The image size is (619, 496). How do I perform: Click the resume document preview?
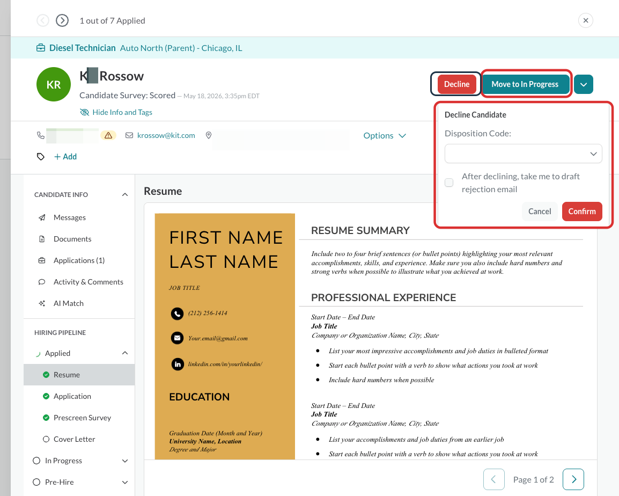[370, 331]
